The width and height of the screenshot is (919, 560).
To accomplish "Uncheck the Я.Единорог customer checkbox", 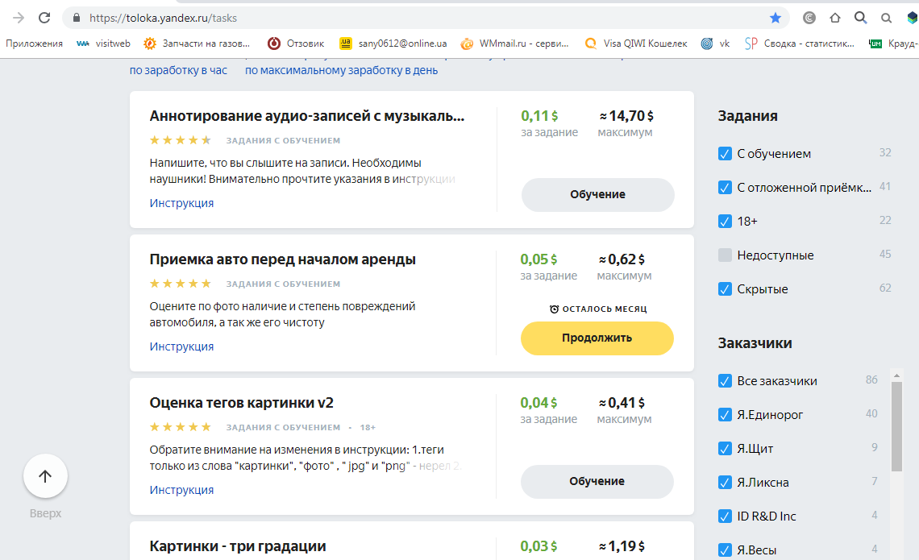I will [x=725, y=415].
